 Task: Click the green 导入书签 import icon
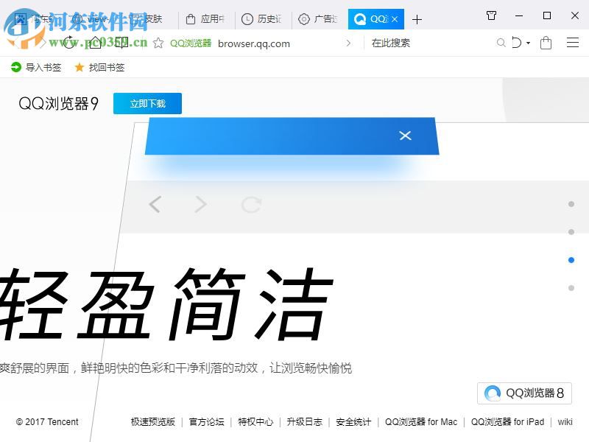15,67
